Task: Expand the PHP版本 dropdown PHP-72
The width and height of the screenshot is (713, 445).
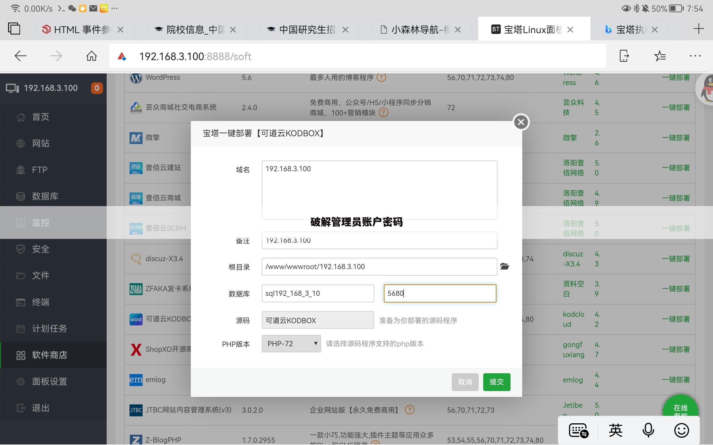Action: pyautogui.click(x=291, y=343)
